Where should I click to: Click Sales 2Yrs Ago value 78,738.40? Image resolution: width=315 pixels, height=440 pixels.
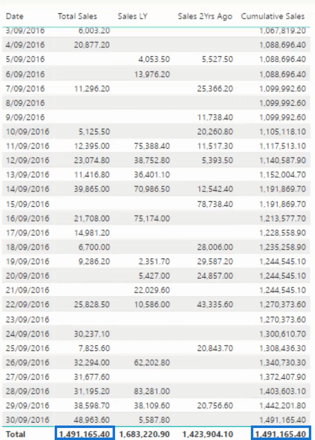point(215,204)
